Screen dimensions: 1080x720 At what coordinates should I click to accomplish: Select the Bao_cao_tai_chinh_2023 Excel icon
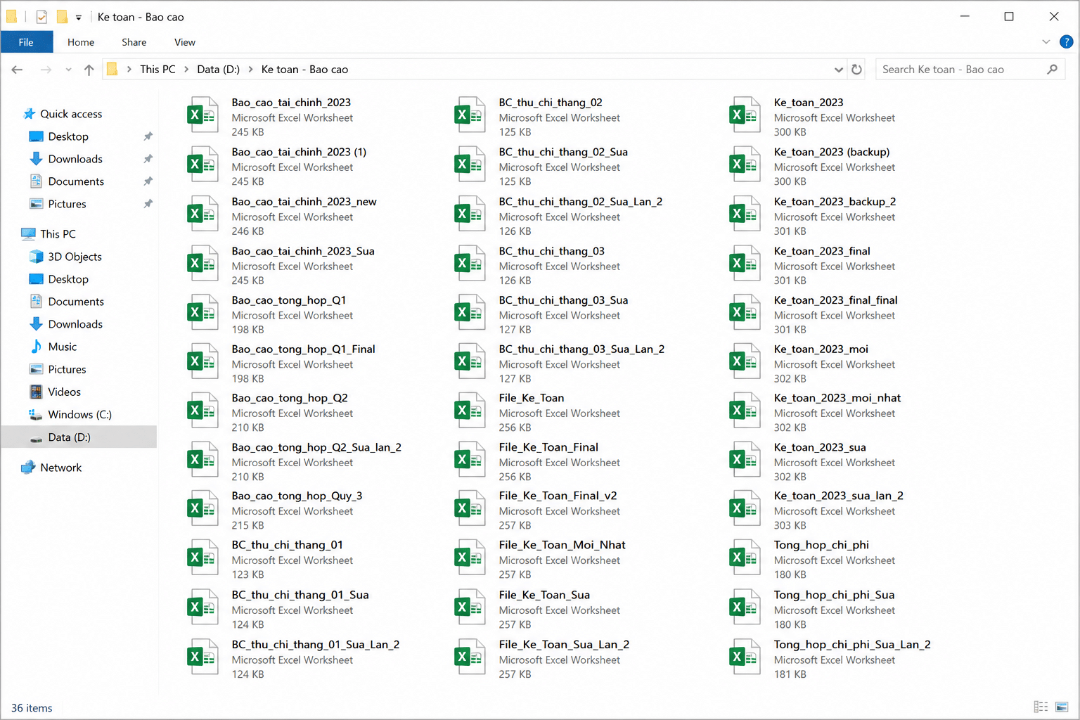tap(202, 115)
